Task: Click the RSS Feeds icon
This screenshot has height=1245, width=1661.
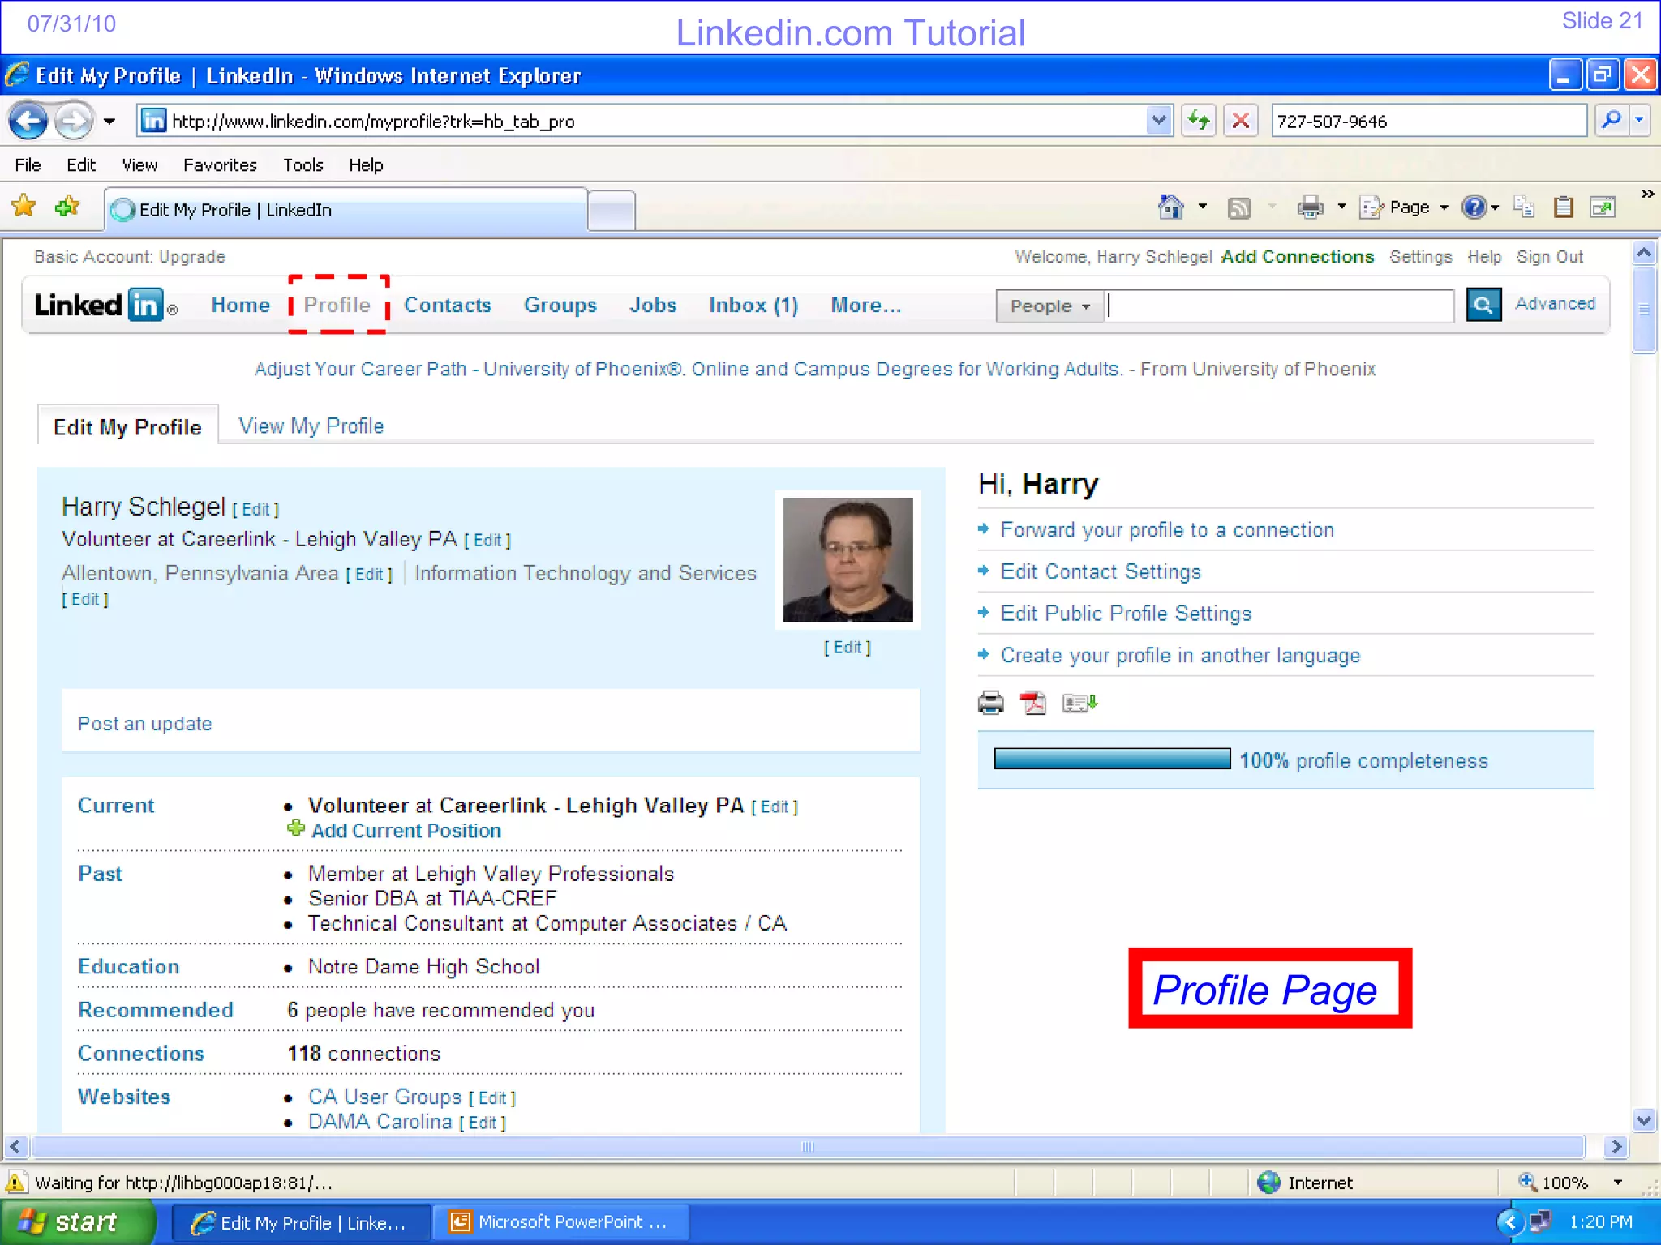Action: (x=1238, y=208)
